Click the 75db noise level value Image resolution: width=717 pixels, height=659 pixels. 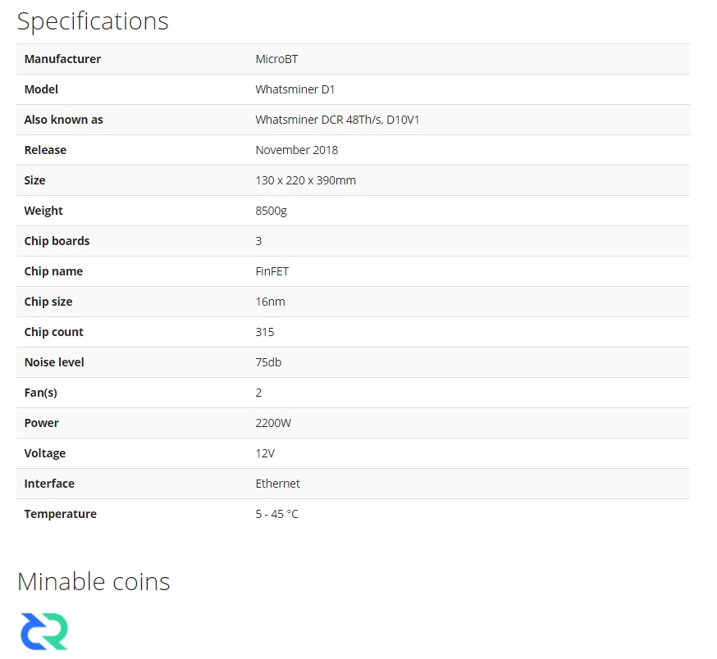(268, 362)
